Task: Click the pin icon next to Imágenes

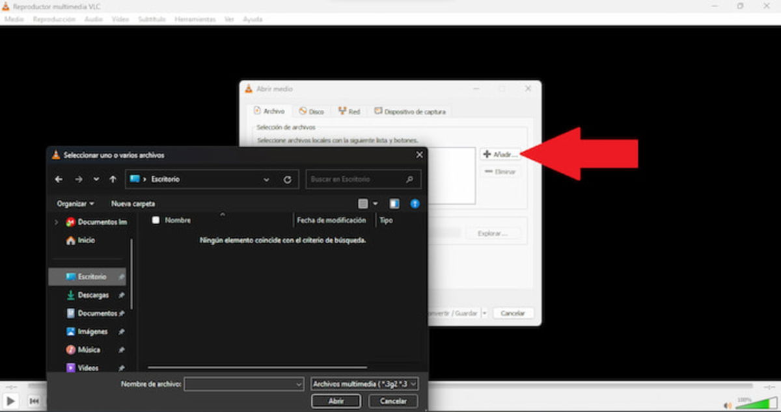Action: 121,331
